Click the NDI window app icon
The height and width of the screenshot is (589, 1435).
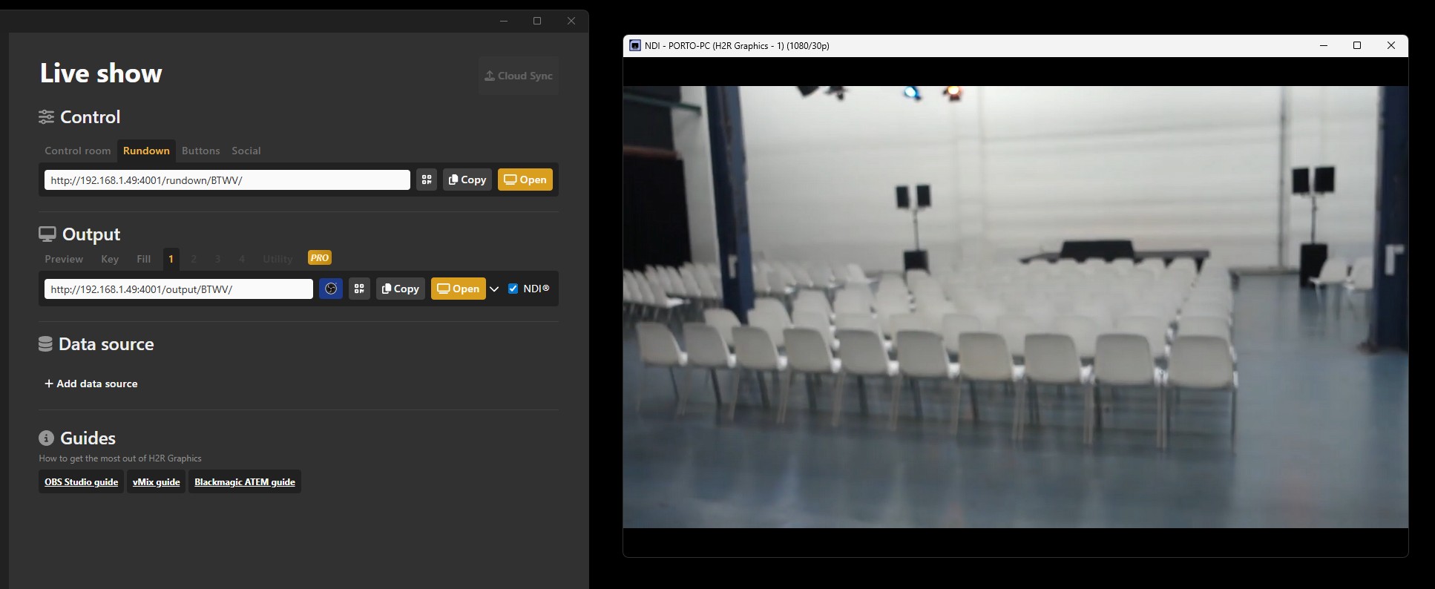coord(635,45)
